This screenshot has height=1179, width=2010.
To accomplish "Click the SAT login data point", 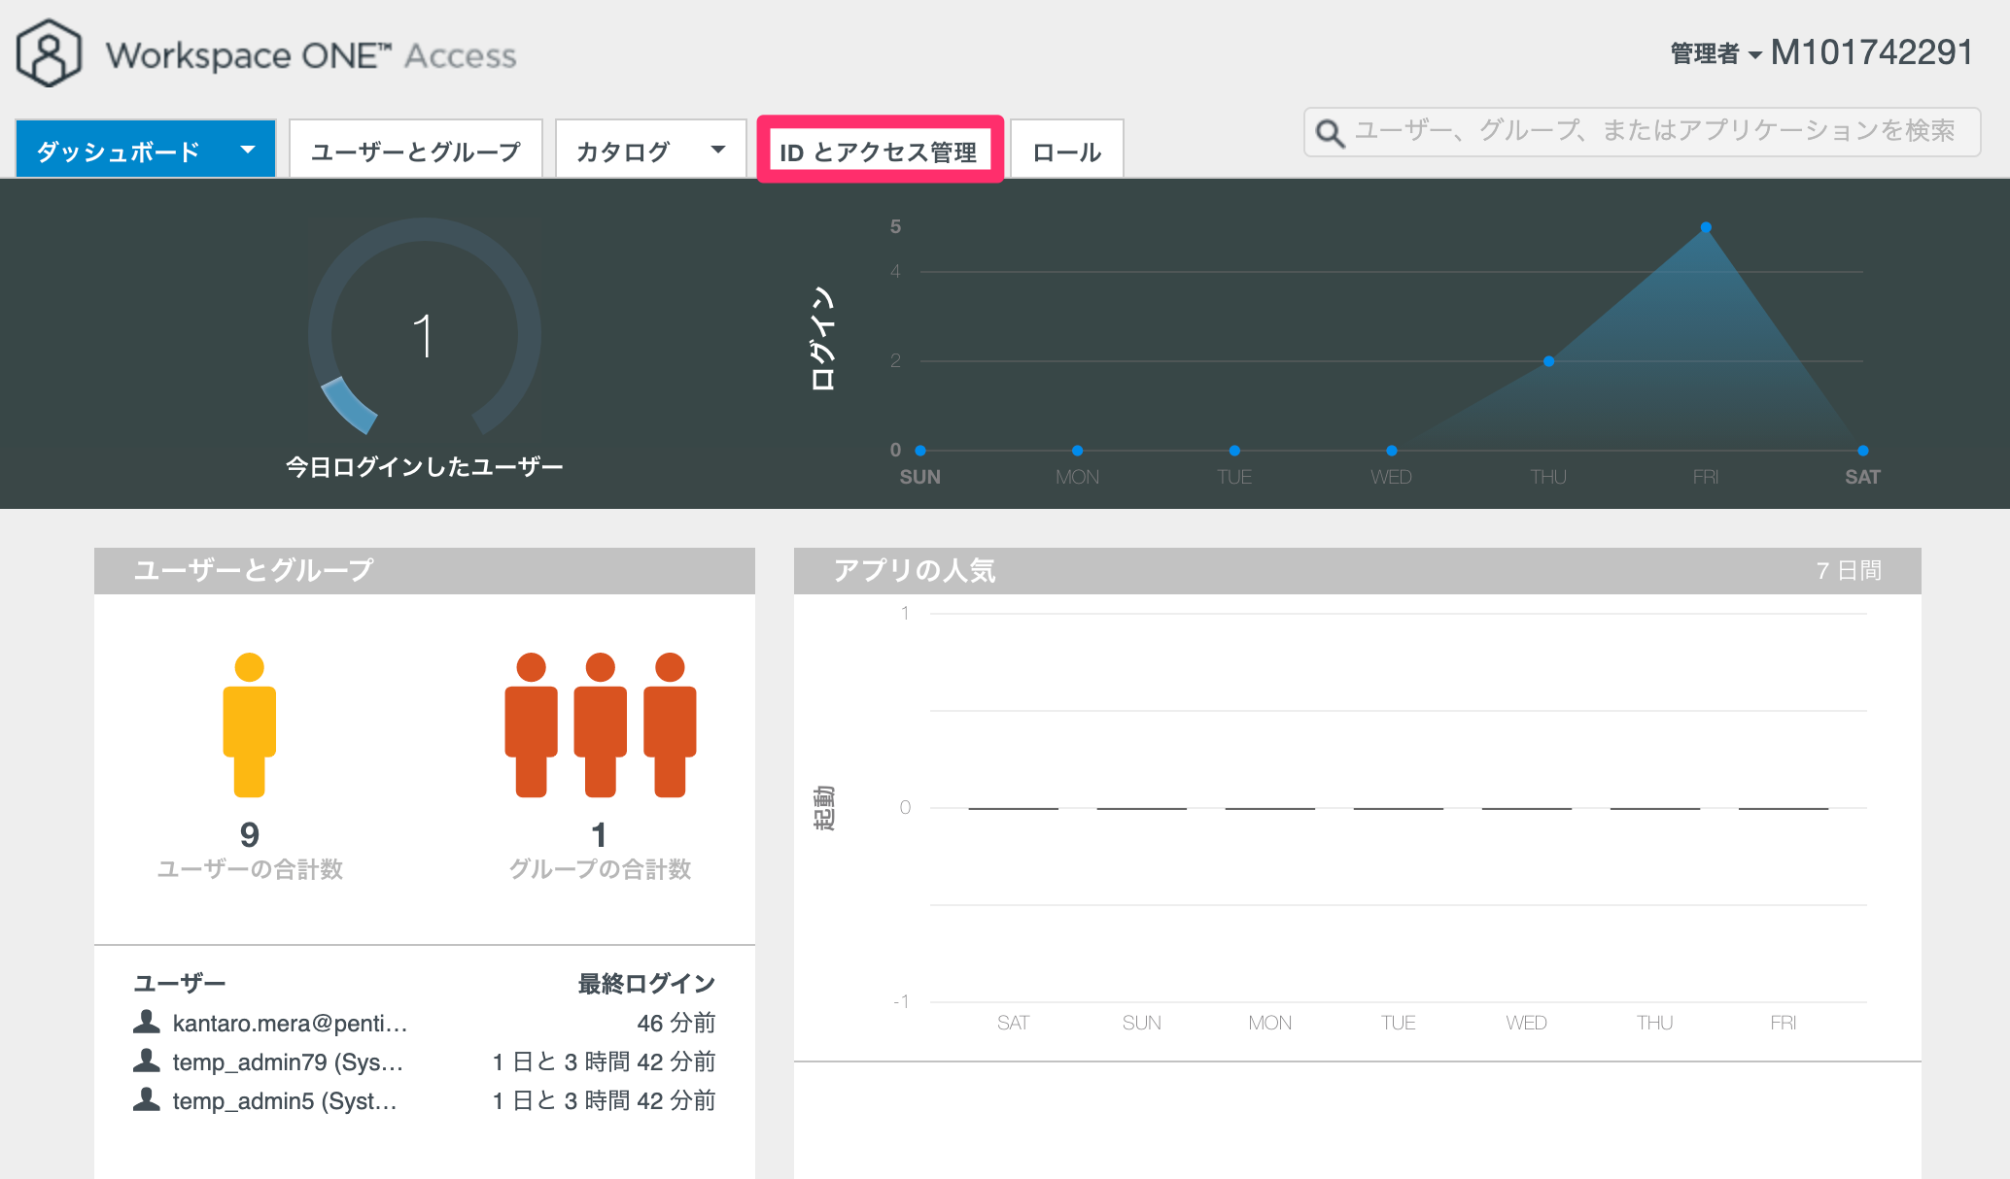I will tap(1863, 451).
